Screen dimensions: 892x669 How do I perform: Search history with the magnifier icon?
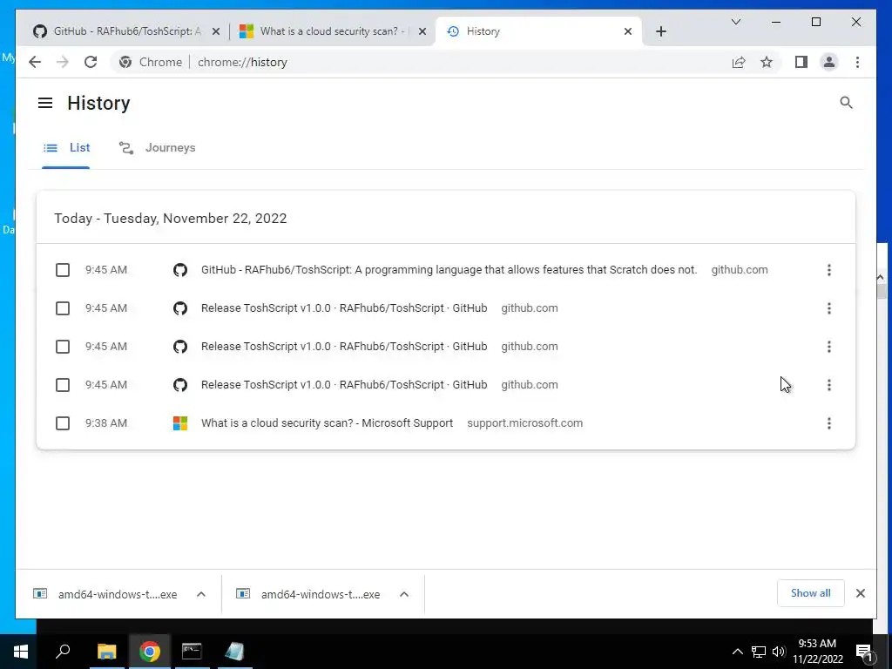click(x=846, y=103)
